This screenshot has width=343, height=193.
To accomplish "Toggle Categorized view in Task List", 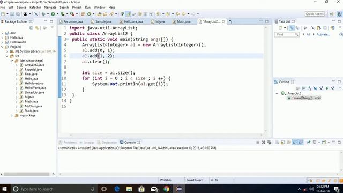I will pyautogui.click(x=292, y=28).
